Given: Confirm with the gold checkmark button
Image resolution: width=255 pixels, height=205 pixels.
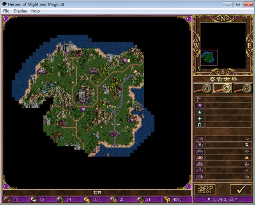Looking at the screenshot, I should pyautogui.click(x=241, y=189).
